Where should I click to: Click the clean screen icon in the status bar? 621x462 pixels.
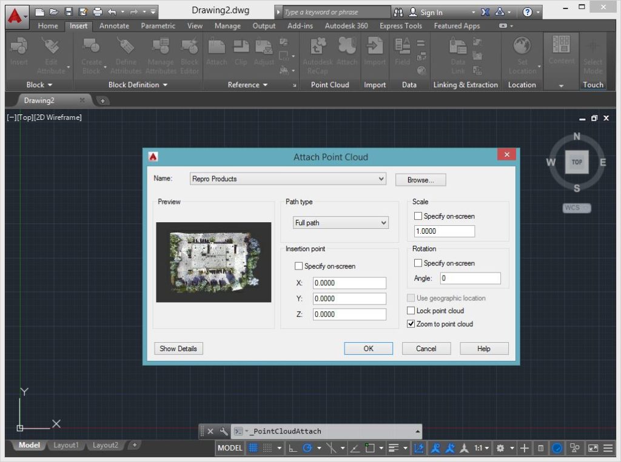(x=593, y=447)
